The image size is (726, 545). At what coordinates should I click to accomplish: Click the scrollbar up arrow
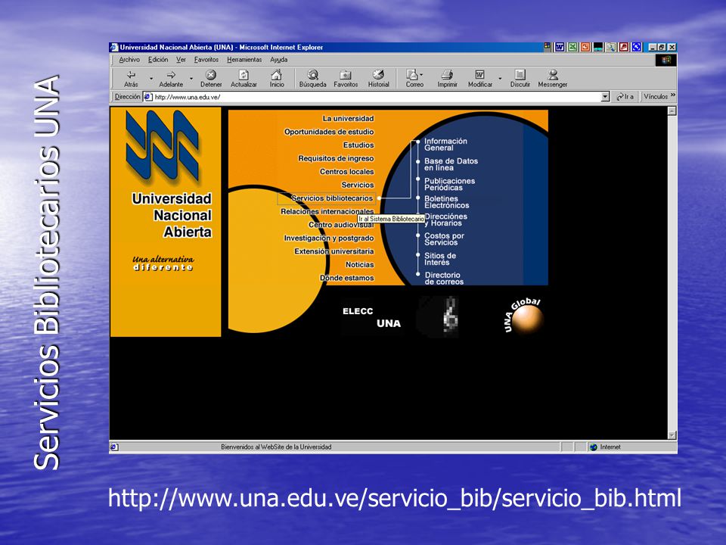672,111
